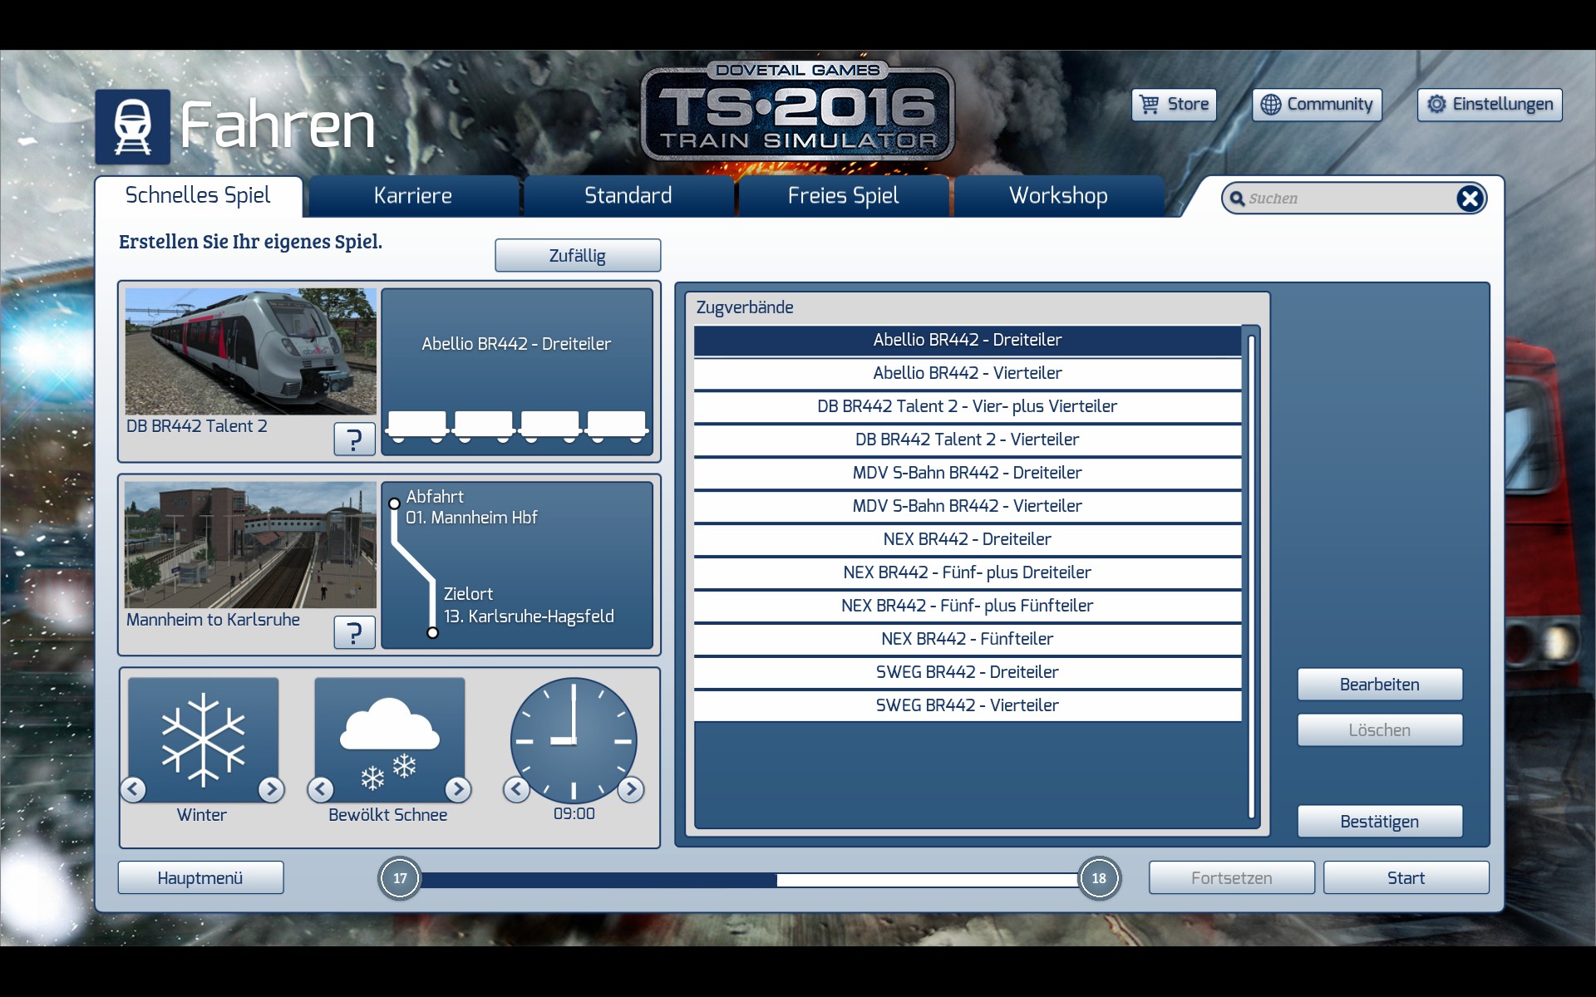The height and width of the screenshot is (997, 1596).
Task: Open Einstellungen settings
Action: coord(1490,105)
